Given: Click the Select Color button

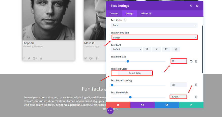Looking at the screenshot, I should click(135, 73).
